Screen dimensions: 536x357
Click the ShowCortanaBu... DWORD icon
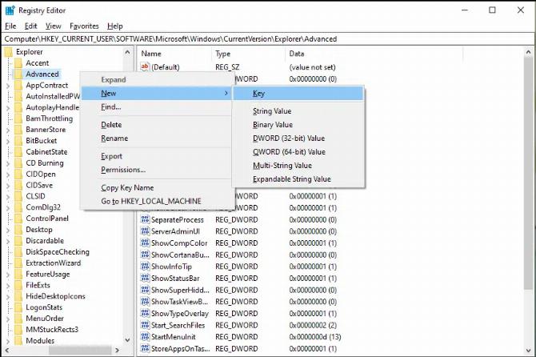(x=145, y=255)
